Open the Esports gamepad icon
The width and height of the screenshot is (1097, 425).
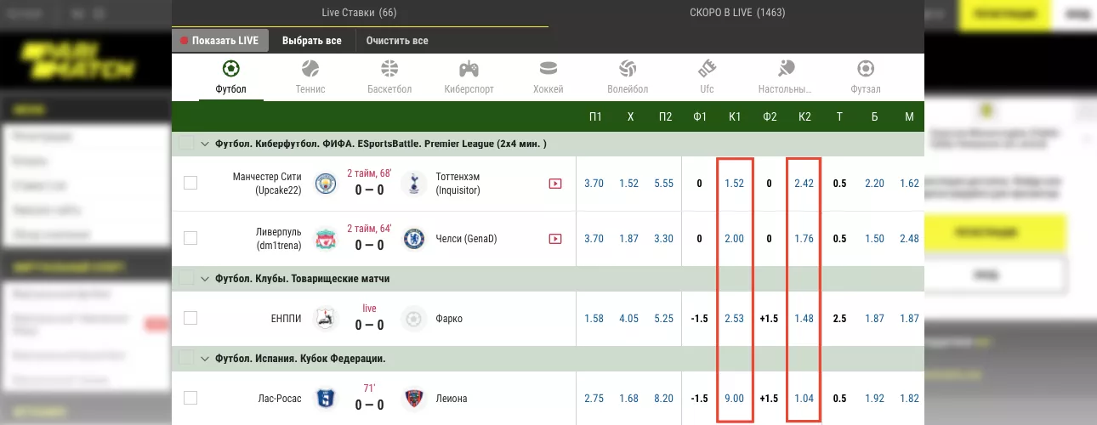tap(469, 69)
